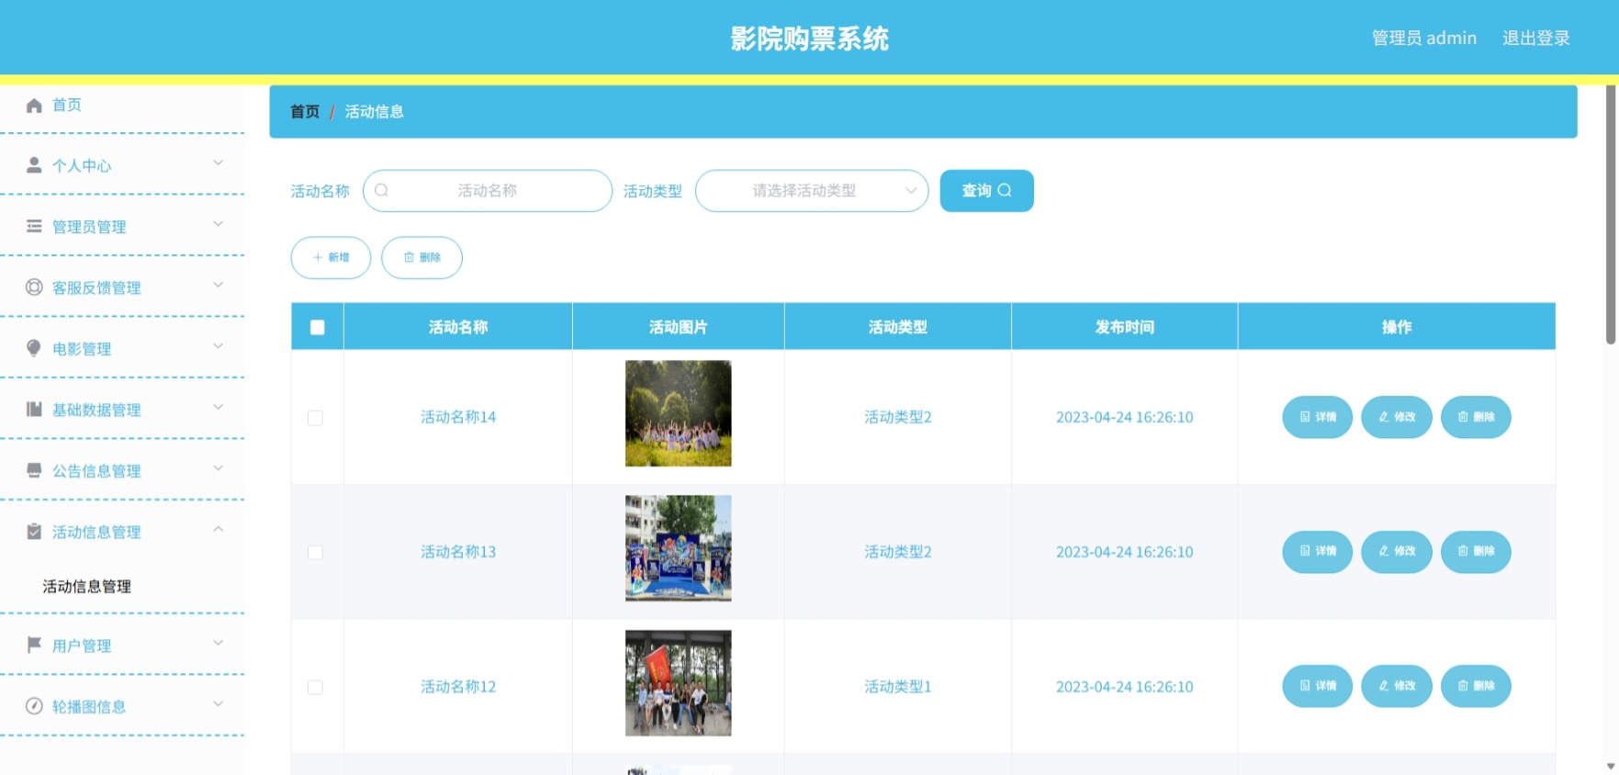Check the box for 活动名称13 row
1619x775 pixels.
[315, 552]
